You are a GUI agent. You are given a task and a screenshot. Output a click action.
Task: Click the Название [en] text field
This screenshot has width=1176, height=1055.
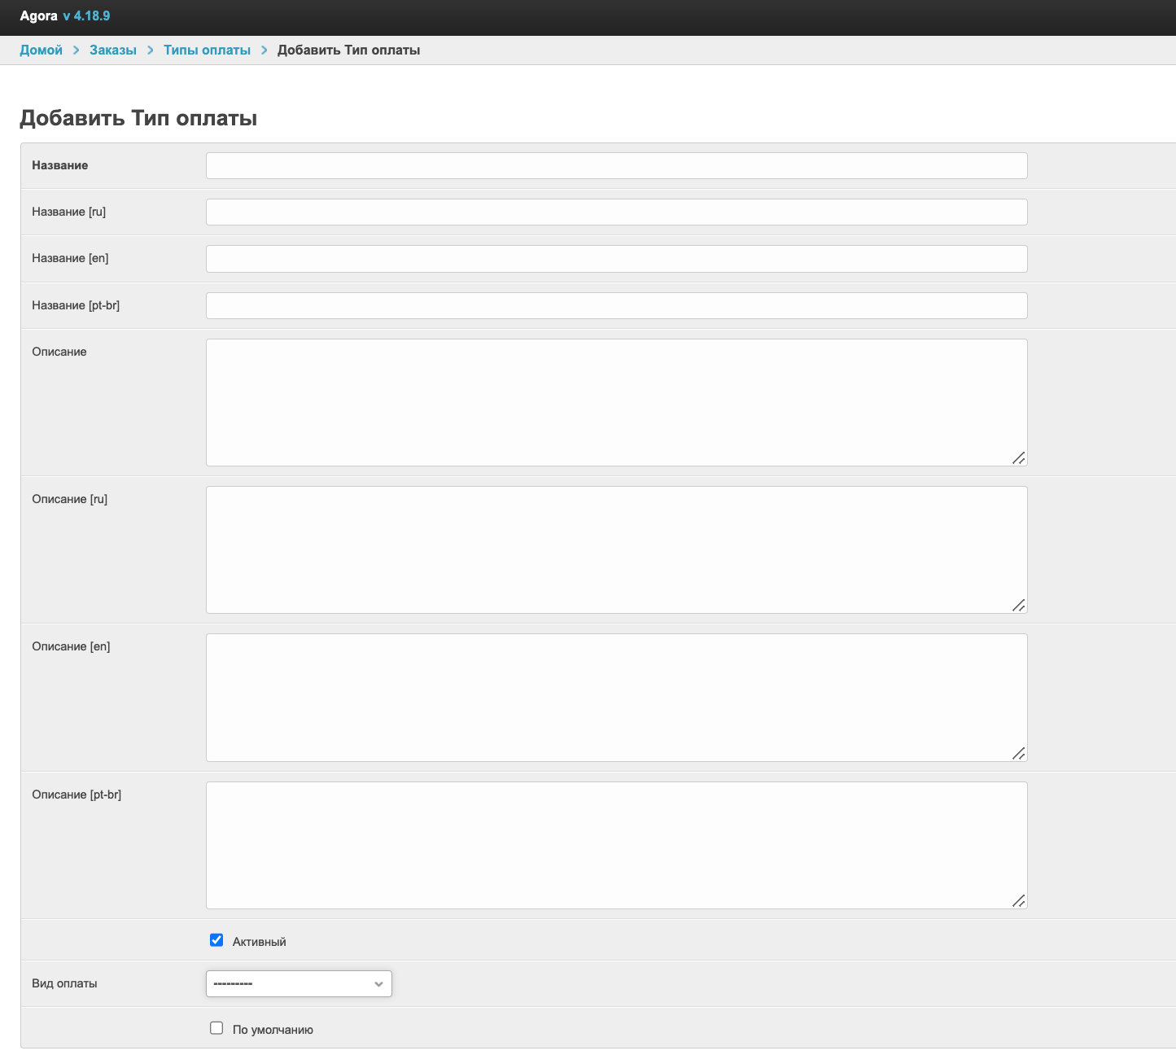tap(616, 259)
